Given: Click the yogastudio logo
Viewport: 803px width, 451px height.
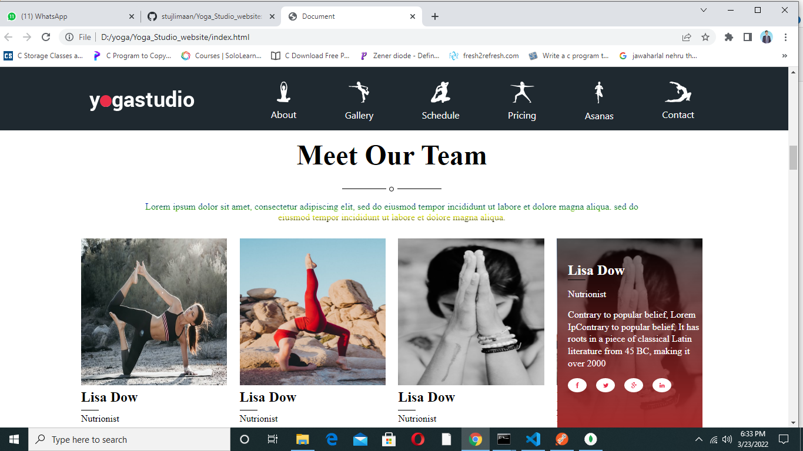Looking at the screenshot, I should click(142, 100).
